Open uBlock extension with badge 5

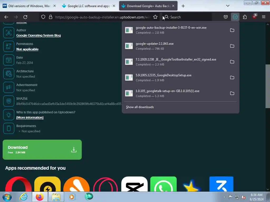pyautogui.click(x=254, y=17)
